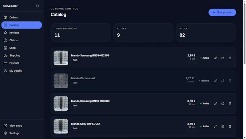Click the 3,50 € price
Screen dimensions: 246x139
tap(191, 101)
